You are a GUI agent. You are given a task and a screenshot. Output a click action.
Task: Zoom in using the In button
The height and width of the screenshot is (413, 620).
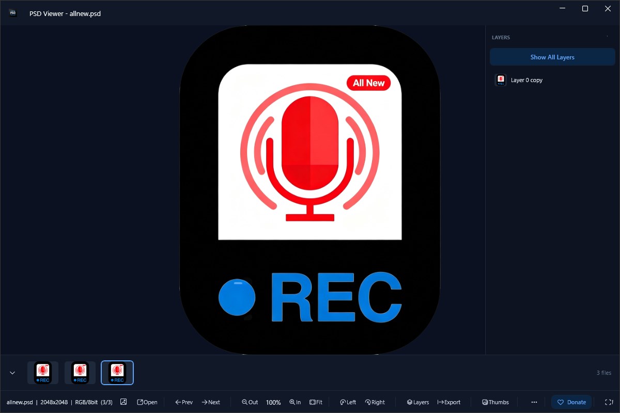point(295,402)
